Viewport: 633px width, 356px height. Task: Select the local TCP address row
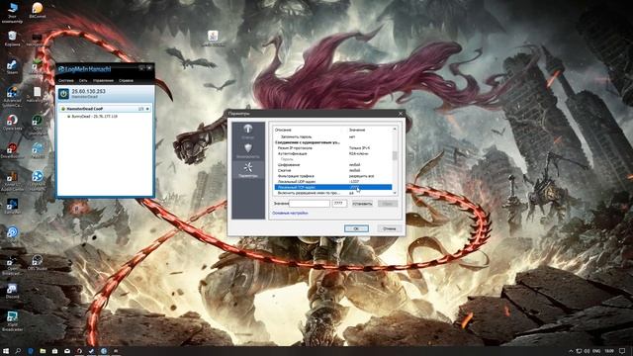tap(333, 187)
